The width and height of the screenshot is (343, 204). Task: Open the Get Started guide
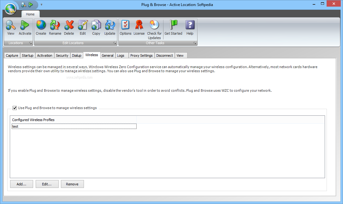pyautogui.click(x=173, y=28)
